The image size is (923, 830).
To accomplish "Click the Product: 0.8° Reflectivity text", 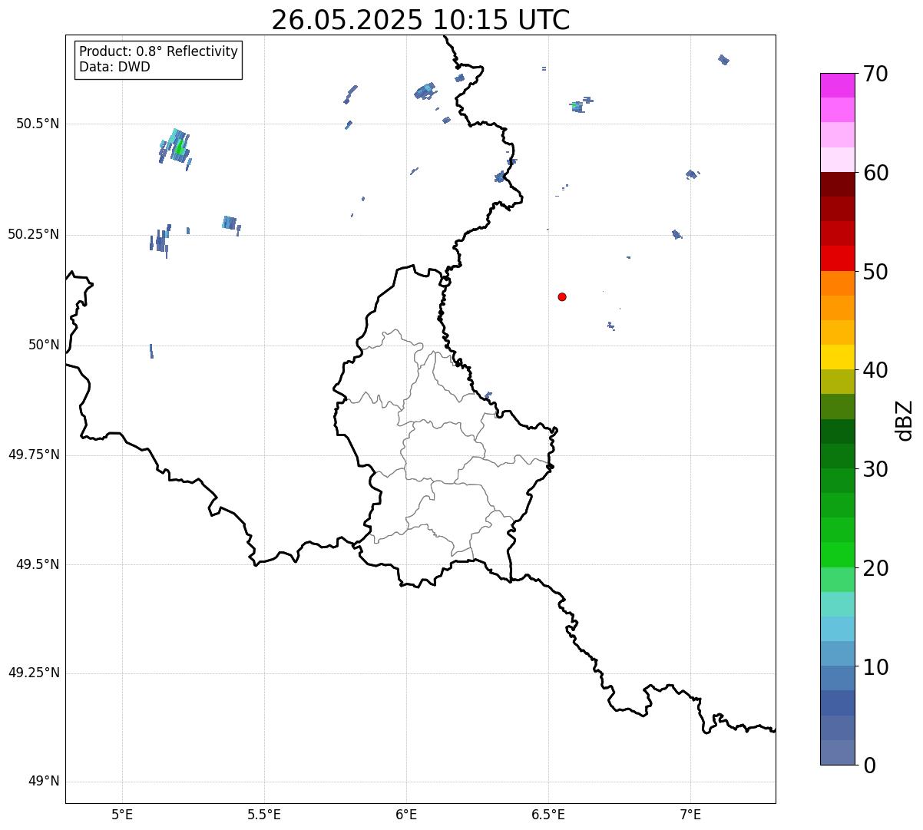I will point(159,51).
